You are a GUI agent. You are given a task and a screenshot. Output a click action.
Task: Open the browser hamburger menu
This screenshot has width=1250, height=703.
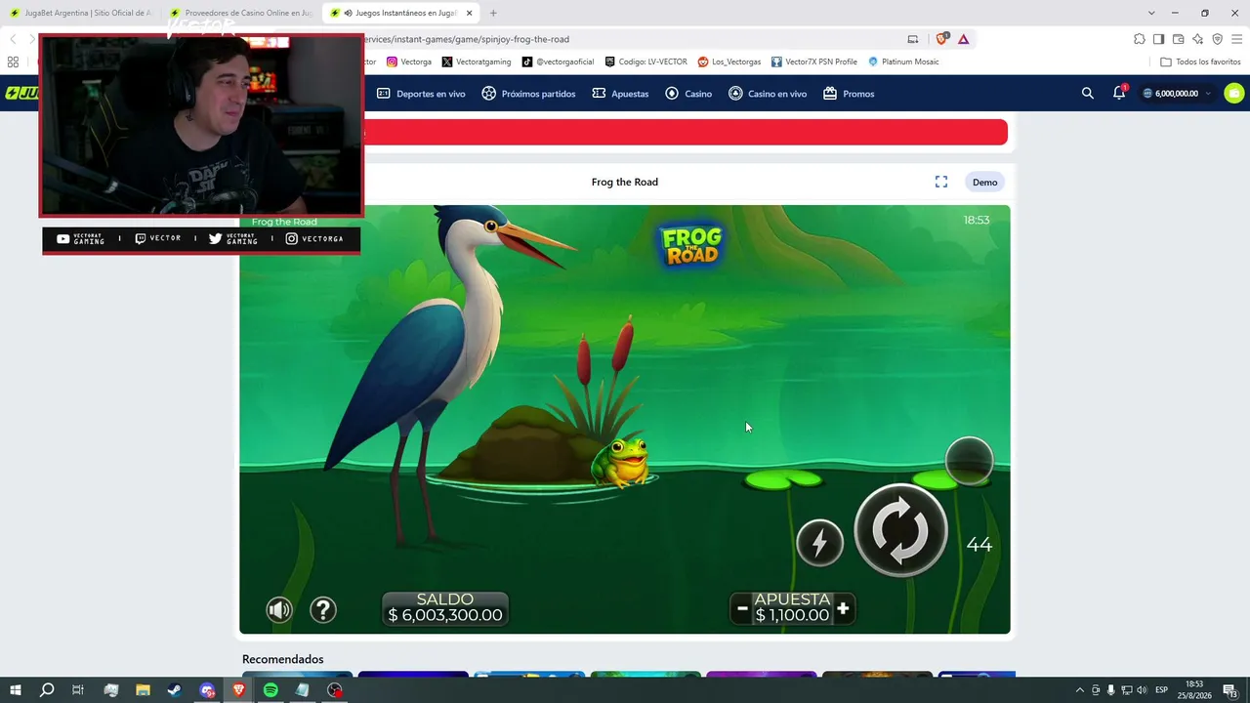1236,39
